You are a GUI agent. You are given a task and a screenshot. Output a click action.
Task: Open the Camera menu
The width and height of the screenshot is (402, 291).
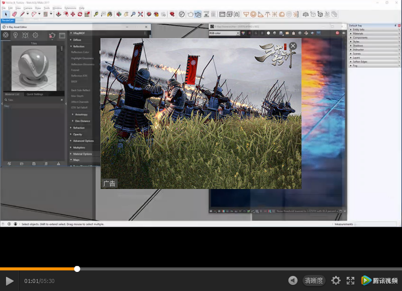pyautogui.click(x=28, y=8)
